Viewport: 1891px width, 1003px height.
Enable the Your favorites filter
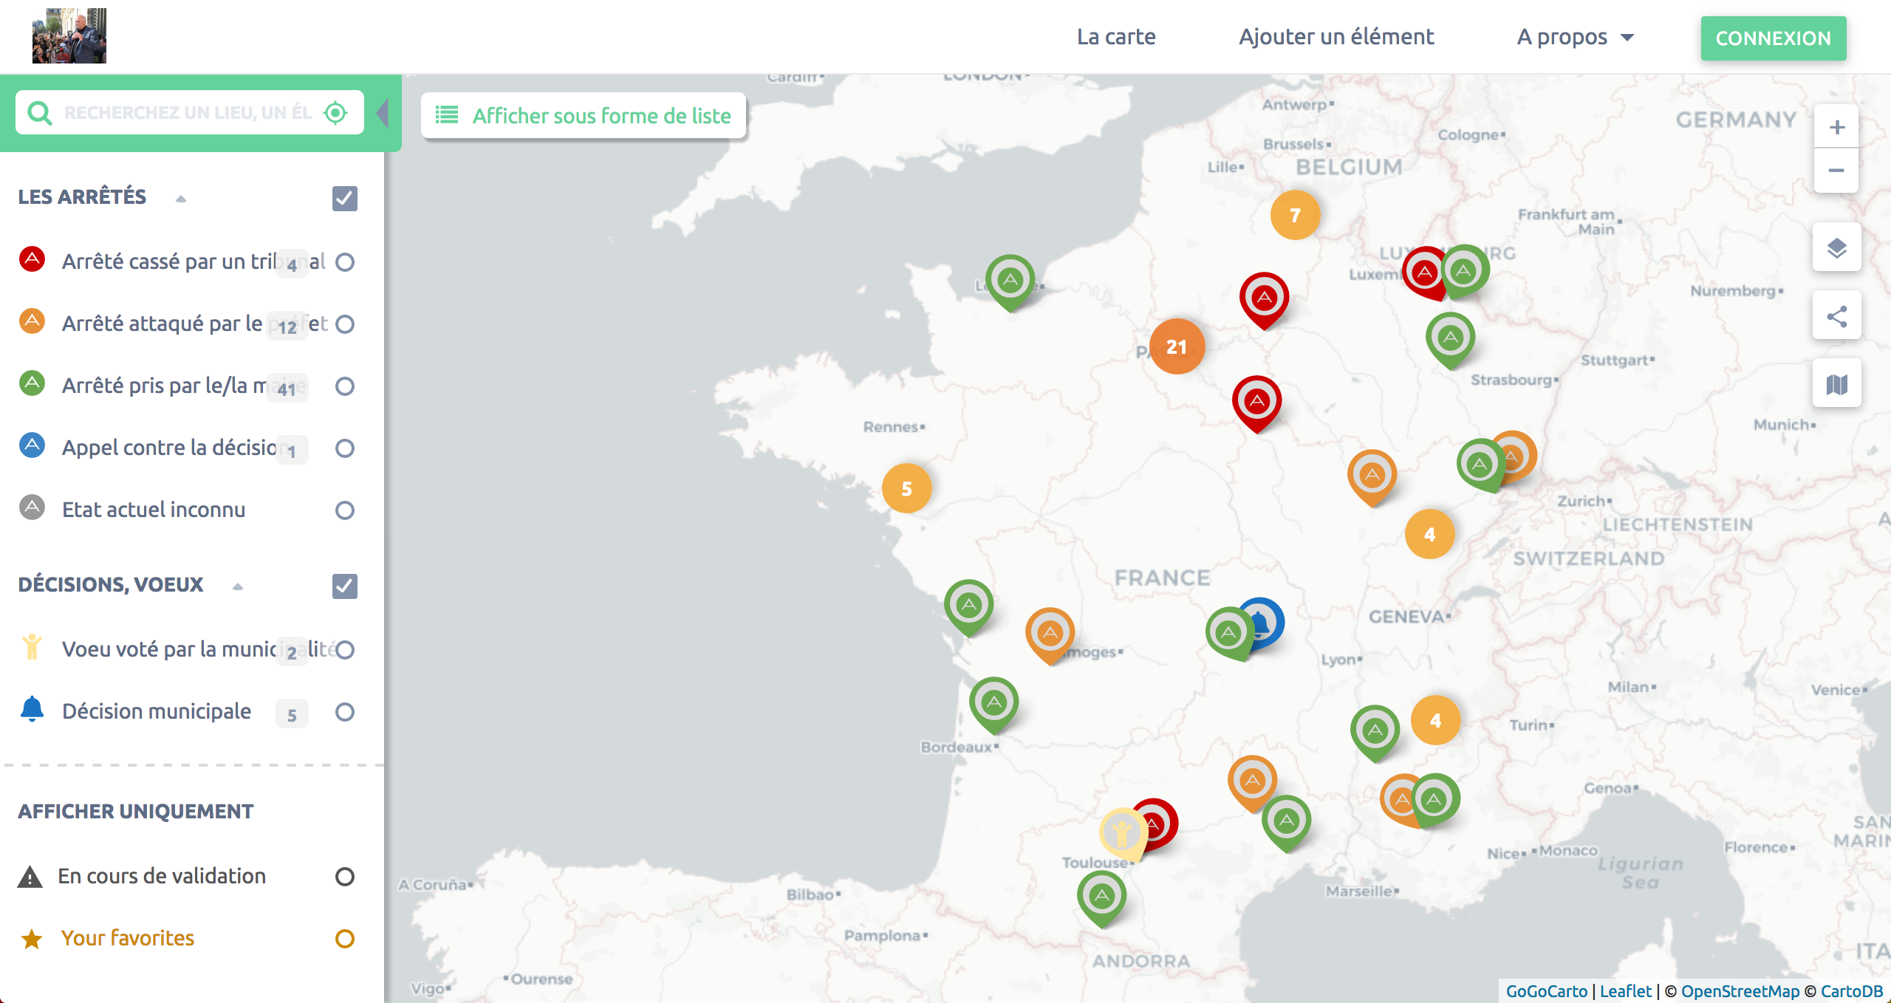(x=345, y=938)
